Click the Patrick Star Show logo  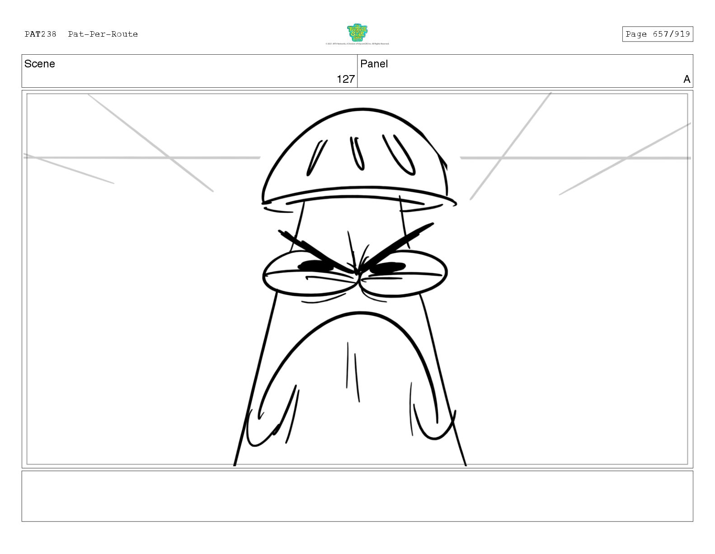coord(357,33)
